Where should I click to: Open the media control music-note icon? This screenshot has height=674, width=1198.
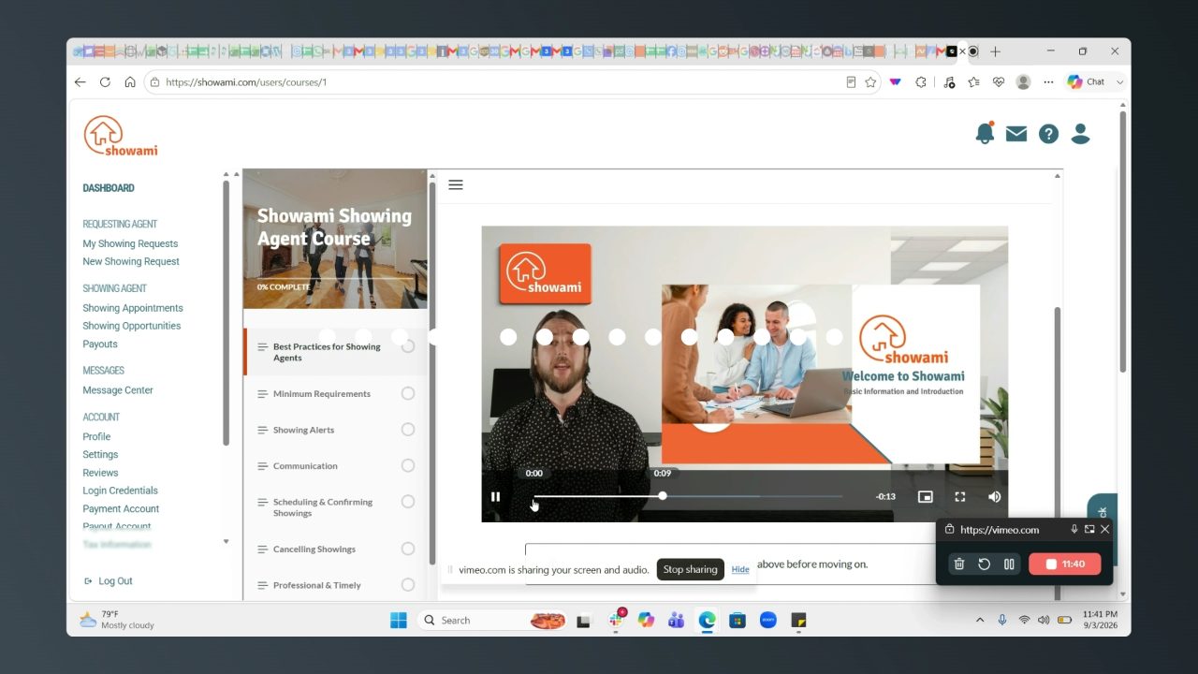click(x=949, y=82)
